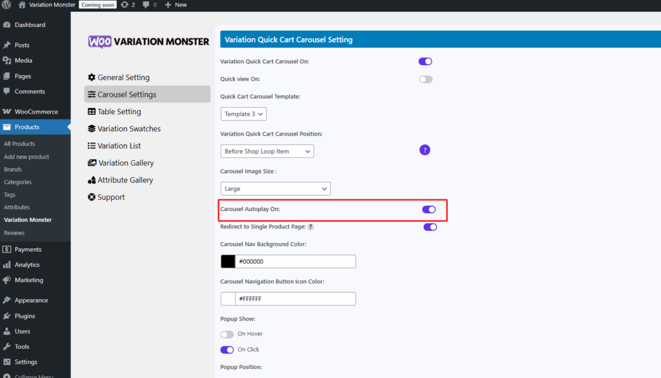
Task: Click the Coming soon badge
Action: (x=98, y=5)
